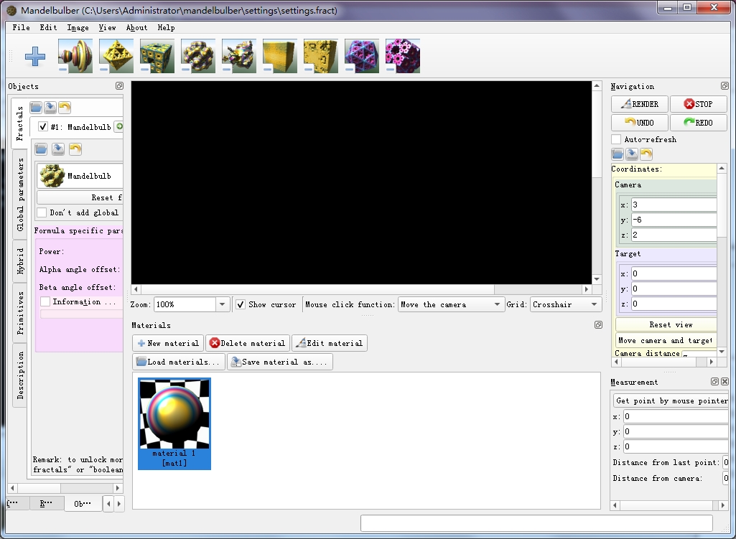736x539 pixels.
Task: Open the Image menu
Action: [78, 27]
